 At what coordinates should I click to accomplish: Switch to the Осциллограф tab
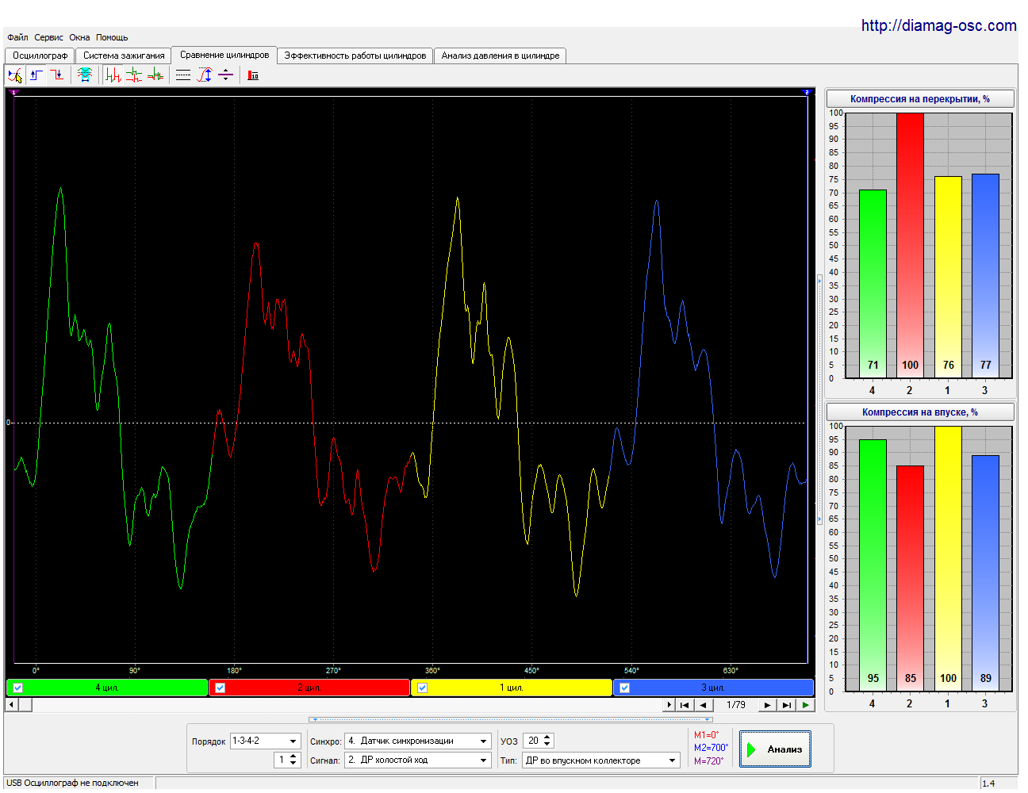(40, 56)
